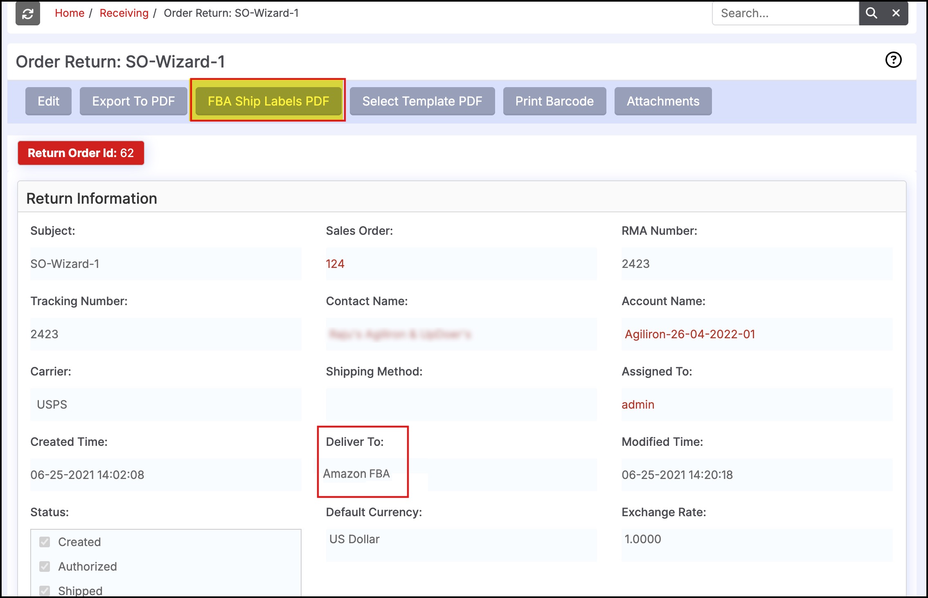Clear search with the X icon
This screenshot has height=598, width=928.
[896, 13]
